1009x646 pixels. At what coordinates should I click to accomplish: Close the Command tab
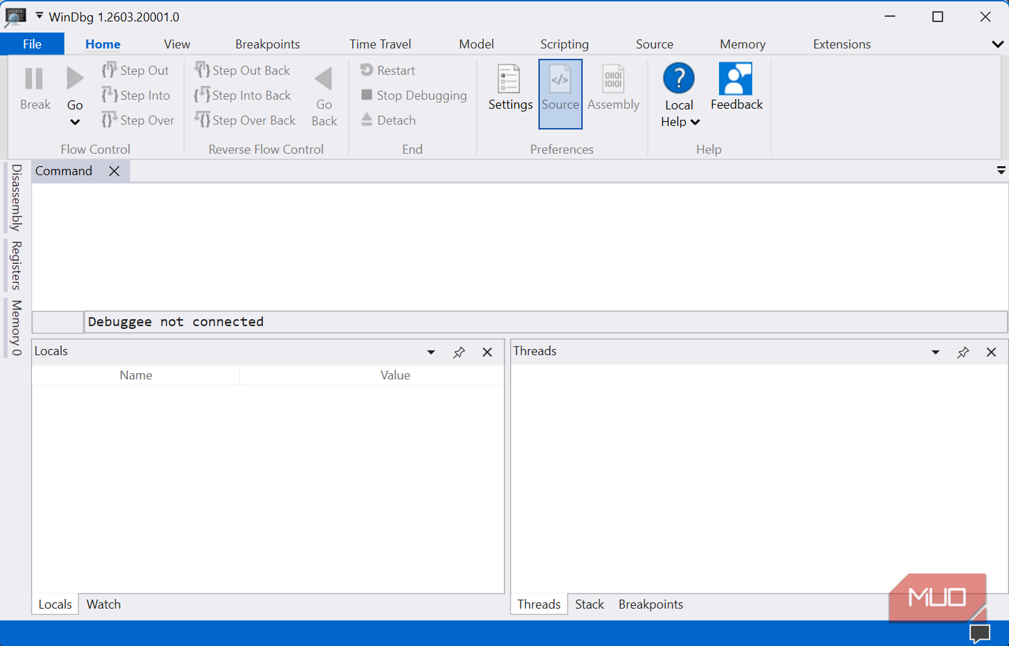pos(114,171)
